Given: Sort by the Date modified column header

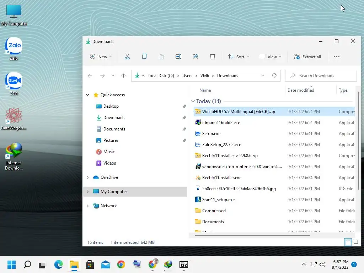Looking at the screenshot, I should tap(301, 90).
